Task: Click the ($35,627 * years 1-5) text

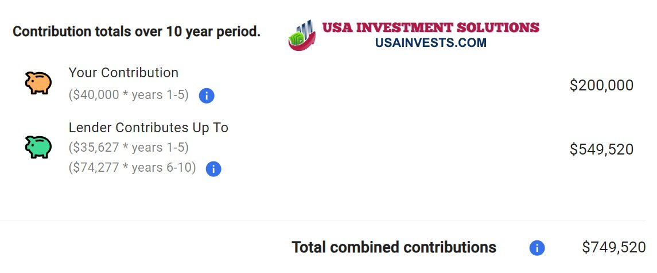Action: click(129, 148)
